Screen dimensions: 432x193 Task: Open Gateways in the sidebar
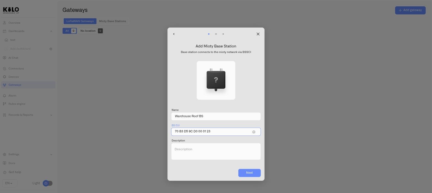tap(28, 85)
